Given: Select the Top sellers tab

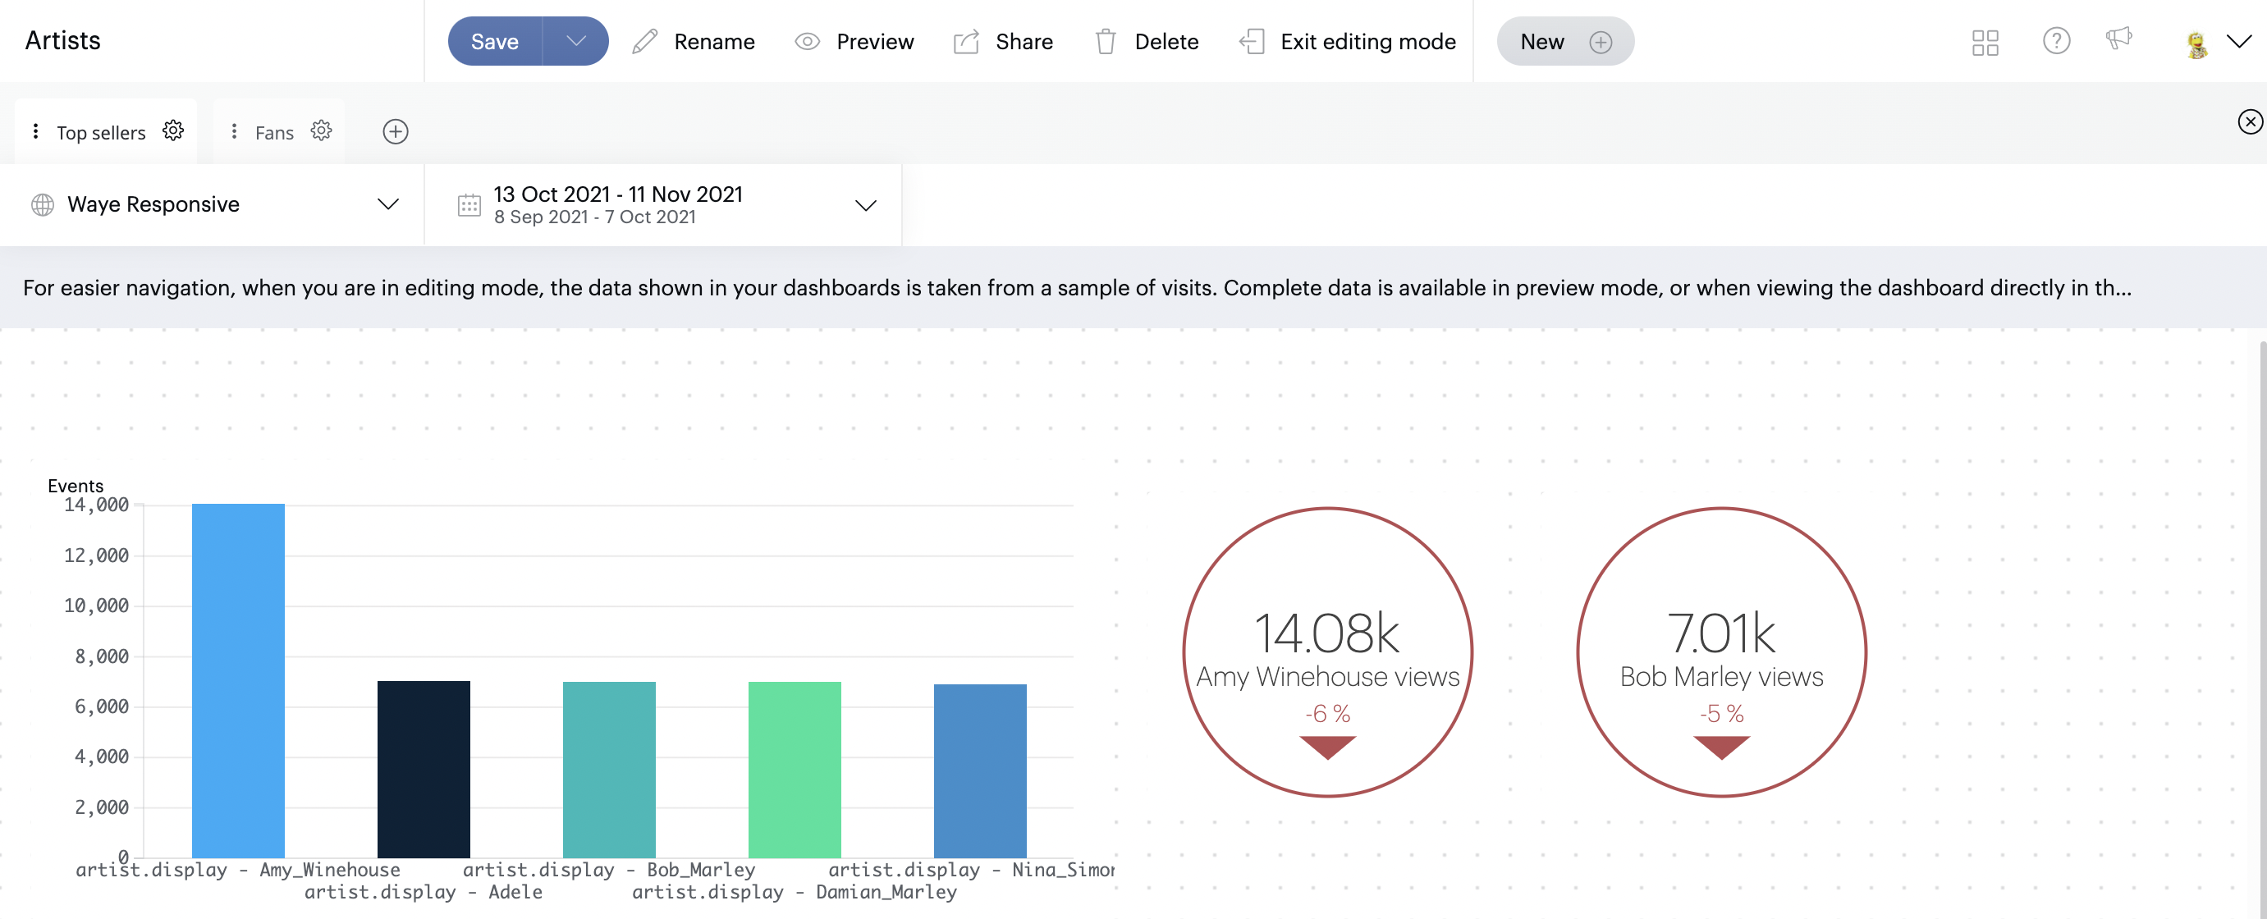Looking at the screenshot, I should tap(100, 133).
